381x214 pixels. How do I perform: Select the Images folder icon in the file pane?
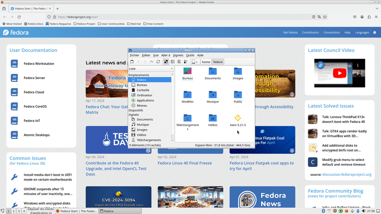click(x=238, y=71)
